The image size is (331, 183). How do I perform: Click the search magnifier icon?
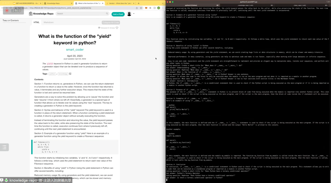click(x=107, y=14)
